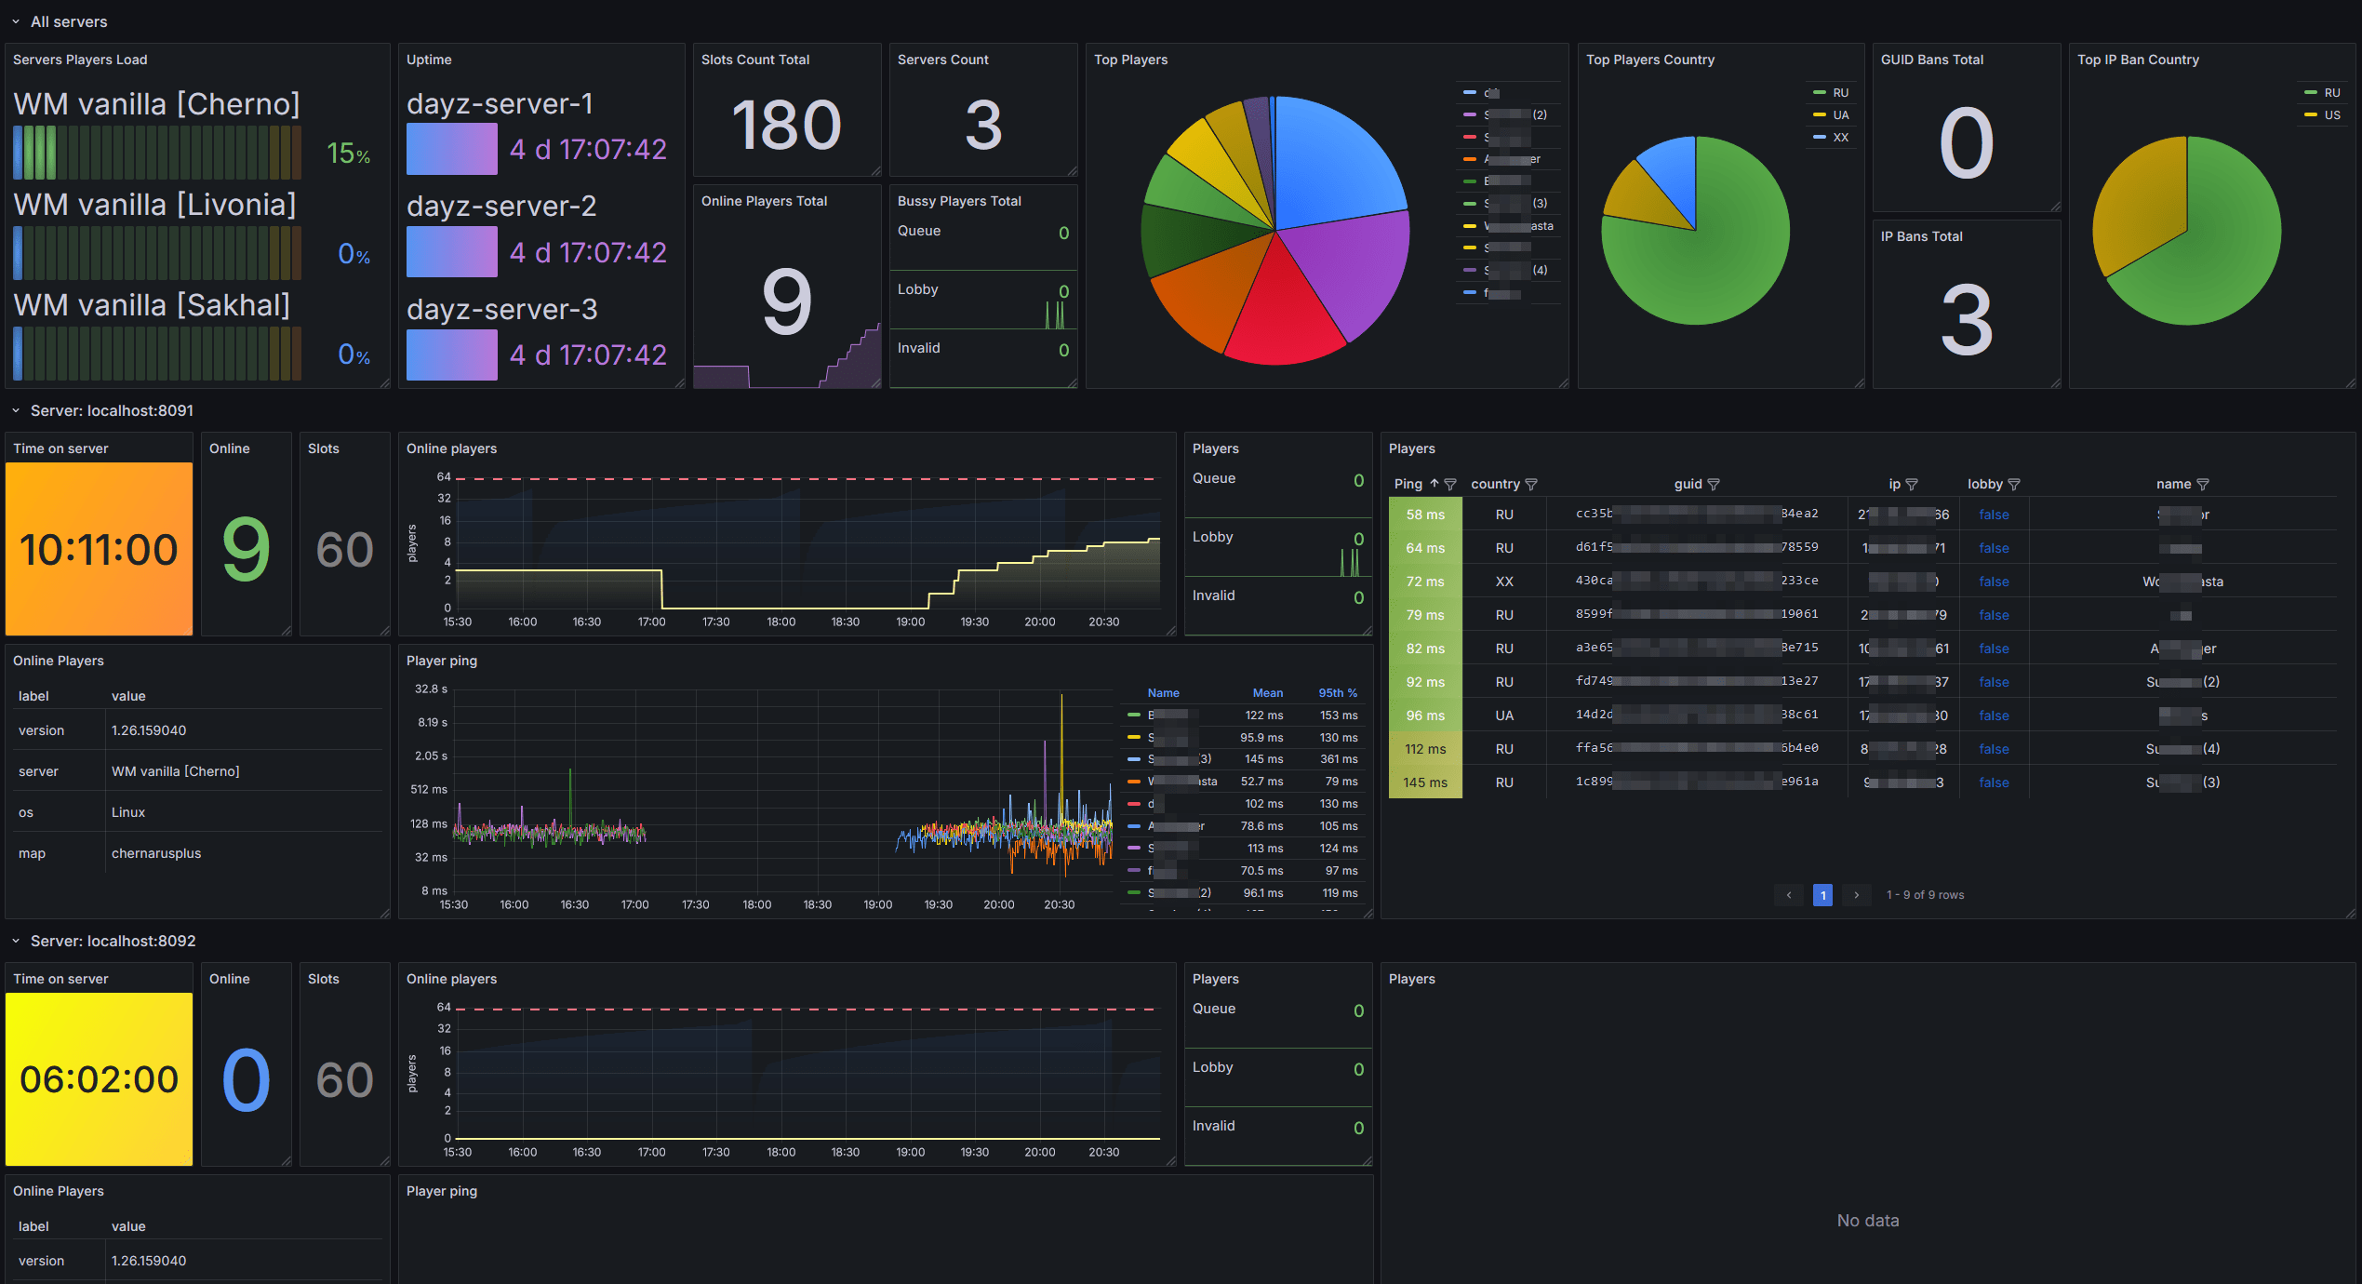Open the Top Players Country panel menu
Image resolution: width=2362 pixels, height=1284 pixels.
[1649, 60]
